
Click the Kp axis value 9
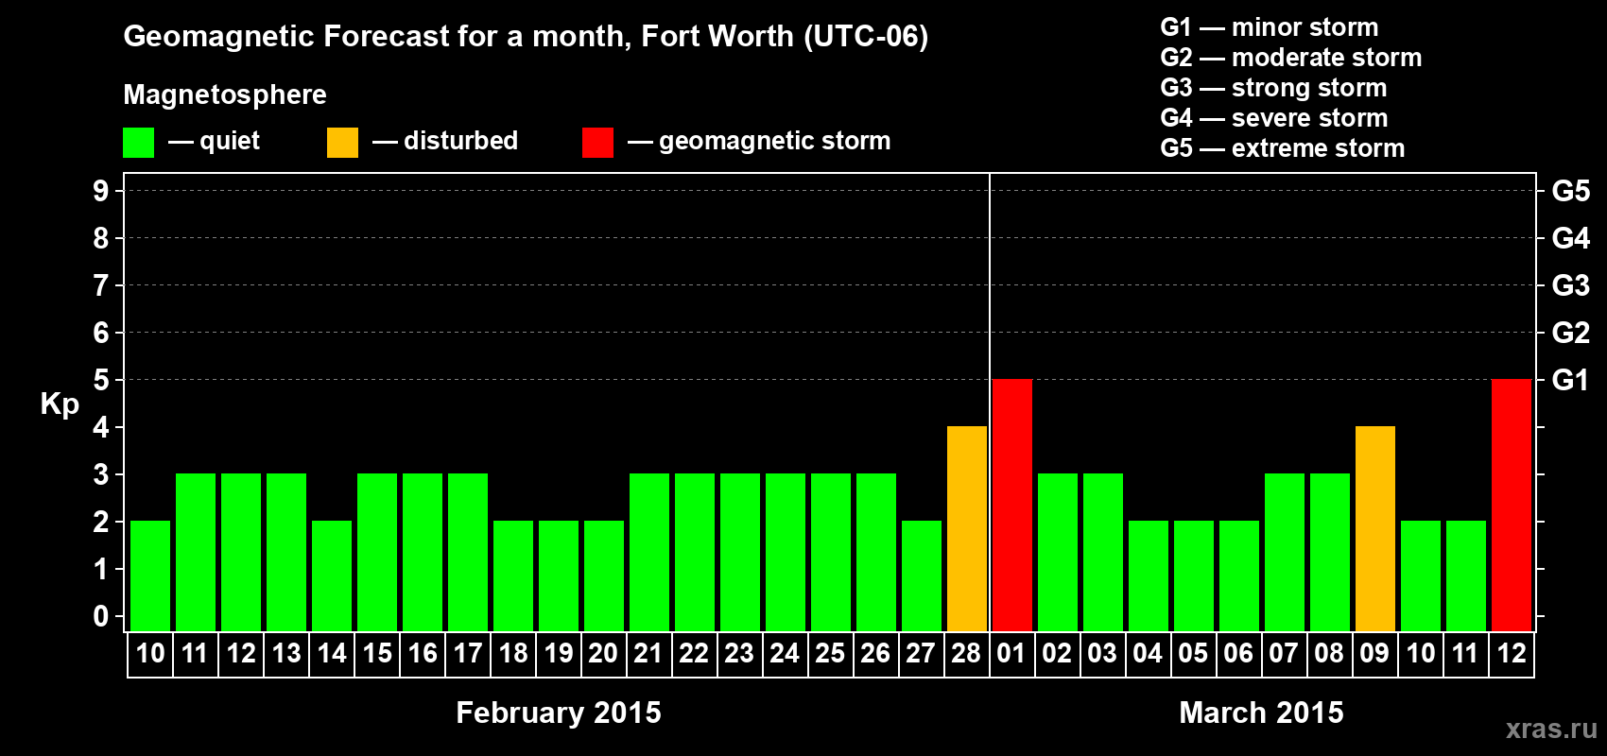tap(101, 191)
